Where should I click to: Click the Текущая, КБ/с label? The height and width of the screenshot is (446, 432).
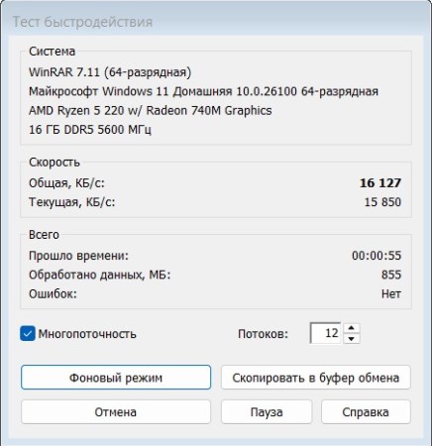72,202
